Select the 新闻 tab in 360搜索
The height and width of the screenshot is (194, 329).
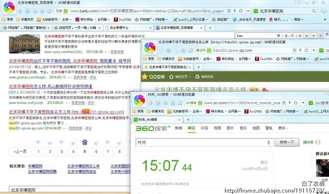(x=179, y=128)
